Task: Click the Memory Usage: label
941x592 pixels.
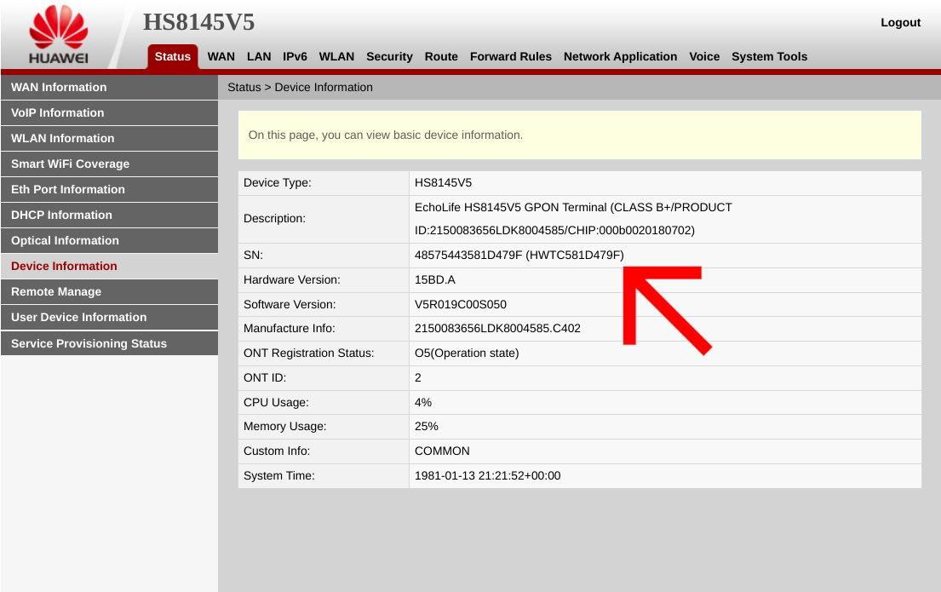Action: pyautogui.click(x=284, y=426)
